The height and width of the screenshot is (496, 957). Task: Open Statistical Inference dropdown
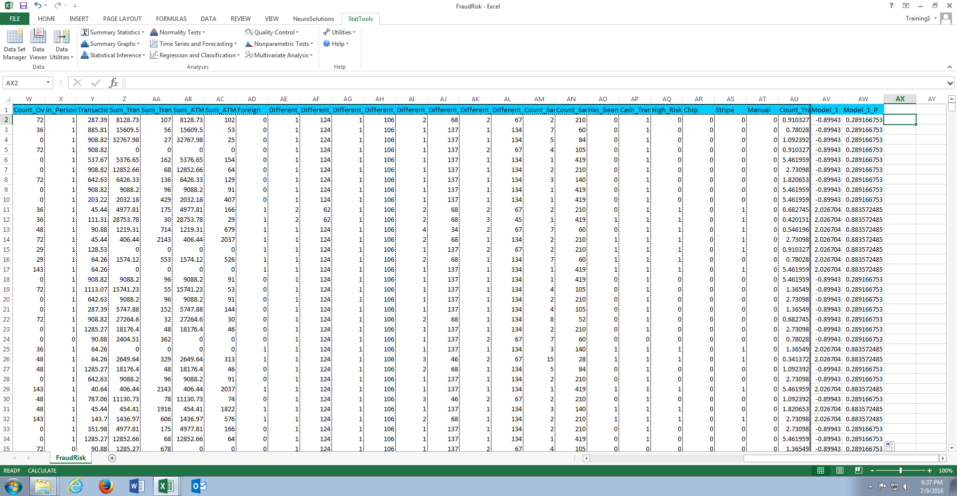coord(113,55)
